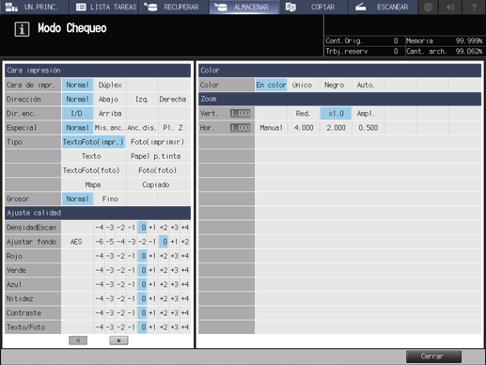Image resolution: width=486 pixels, height=365 pixels.
Task: Click the Memoria 99.999% value
Action: click(x=469, y=40)
